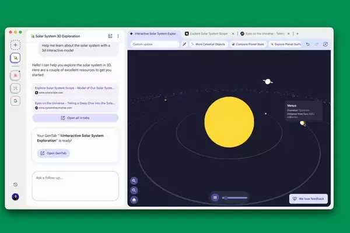Adjust the animation speed slider
350x233 pixels.
tap(235, 197)
